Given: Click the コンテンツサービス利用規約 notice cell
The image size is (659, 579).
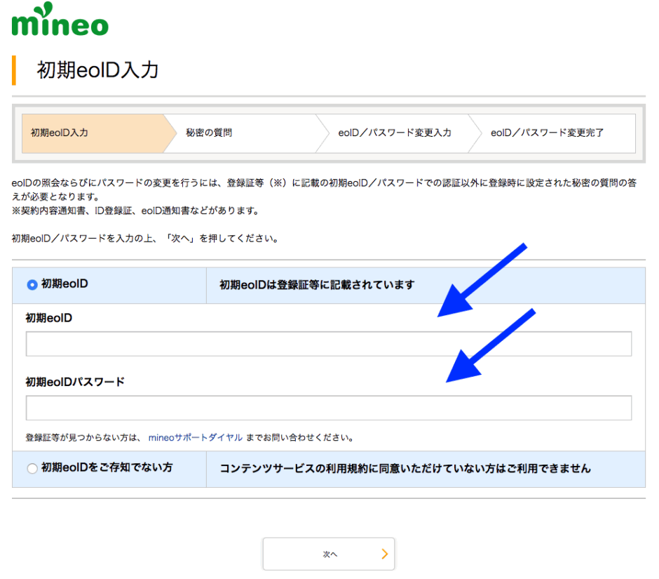Looking at the screenshot, I should (x=421, y=468).
